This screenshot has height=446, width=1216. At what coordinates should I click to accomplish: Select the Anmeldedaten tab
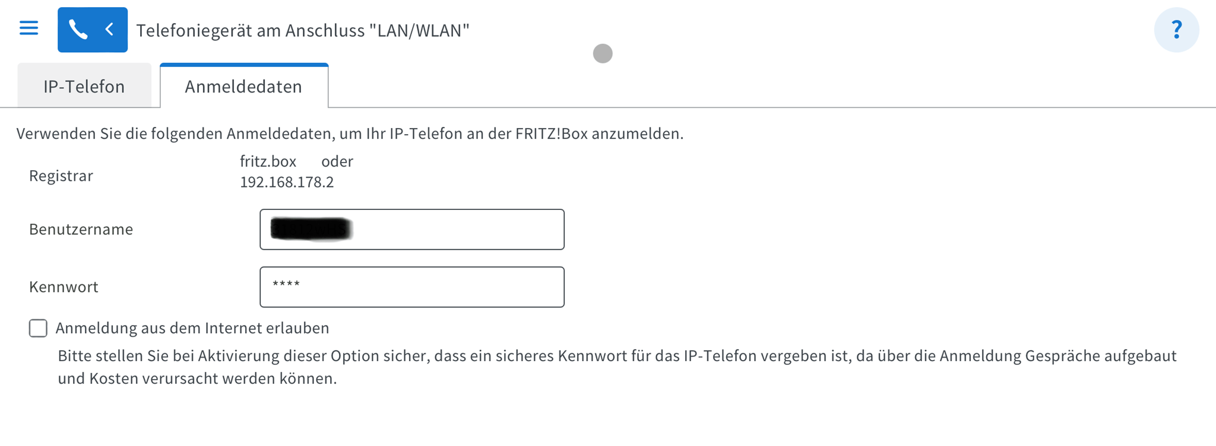tap(243, 87)
